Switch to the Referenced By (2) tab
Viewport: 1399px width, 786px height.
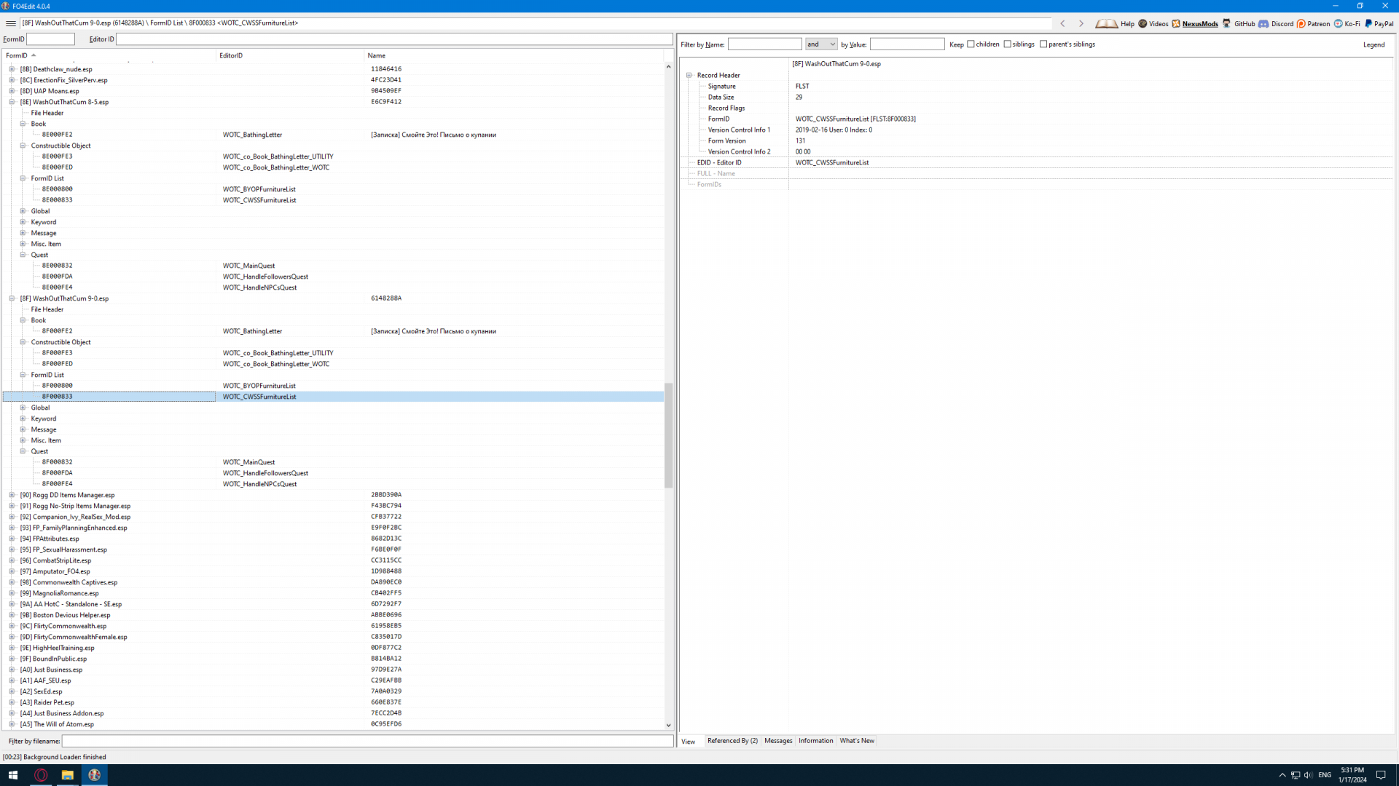(732, 741)
